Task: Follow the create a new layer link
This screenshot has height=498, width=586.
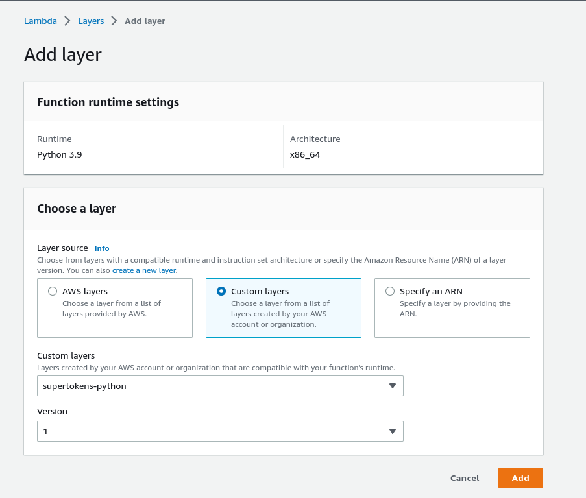Action: pyautogui.click(x=143, y=270)
